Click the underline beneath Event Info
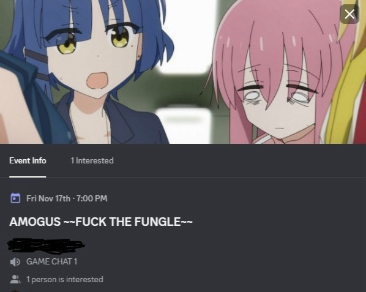The image size is (366, 292). click(28, 177)
